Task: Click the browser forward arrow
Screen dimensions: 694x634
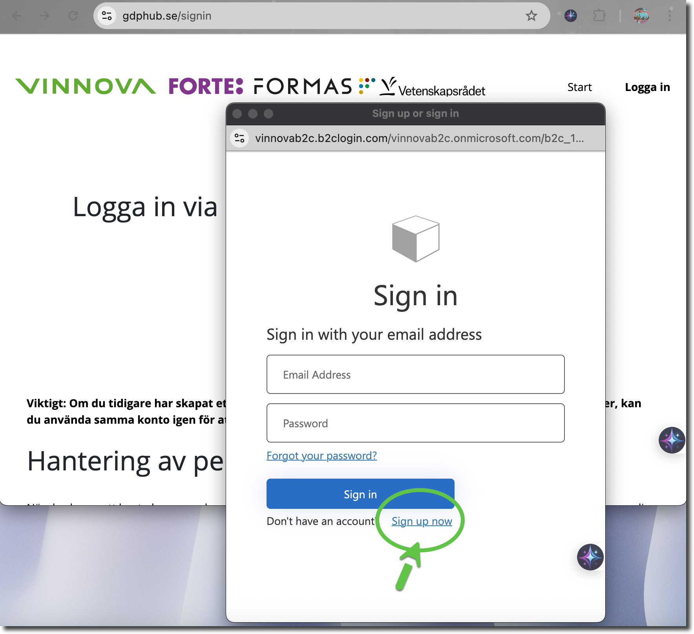Action: (x=45, y=16)
